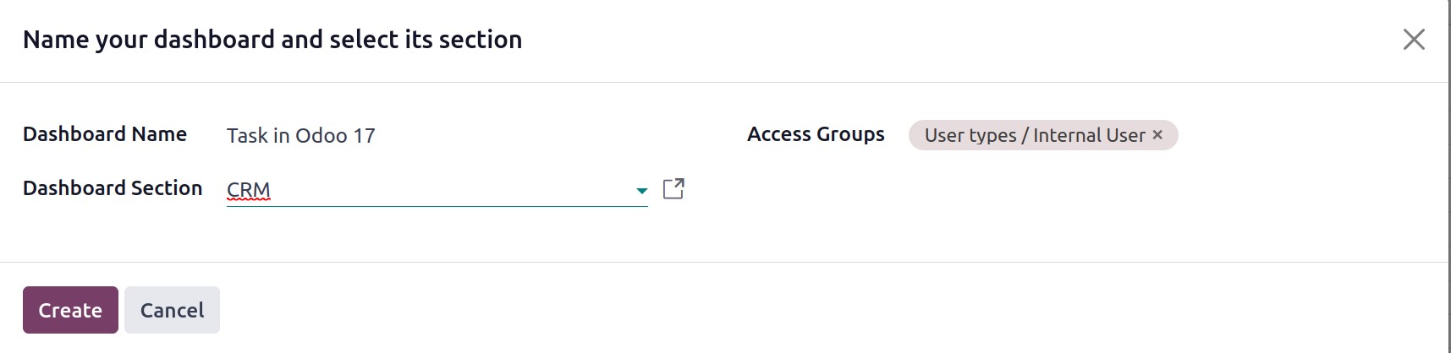1451x353 pixels.
Task: Open the CRM section's external link icon
Action: 673,188
